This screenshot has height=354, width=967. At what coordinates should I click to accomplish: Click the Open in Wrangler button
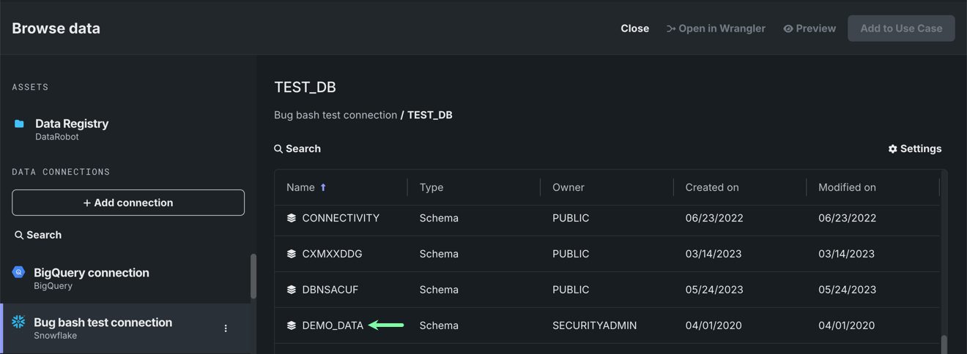(x=716, y=29)
